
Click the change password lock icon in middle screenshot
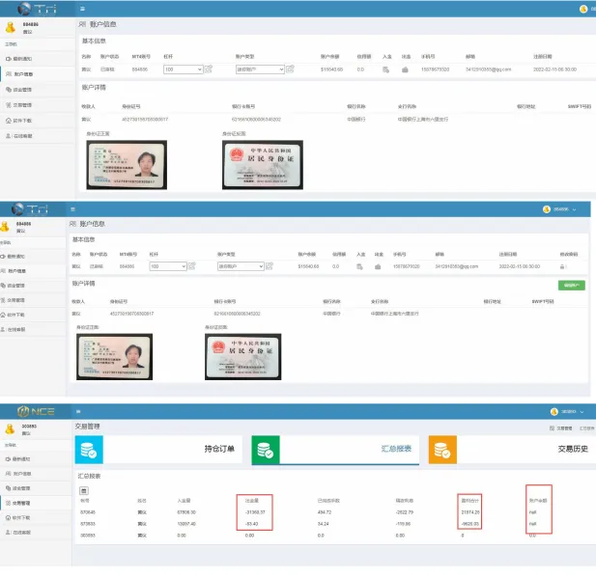coord(562,266)
